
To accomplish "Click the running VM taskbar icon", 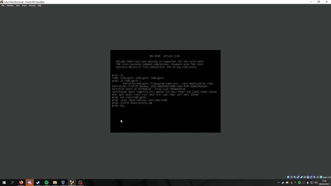I will 72,182.
